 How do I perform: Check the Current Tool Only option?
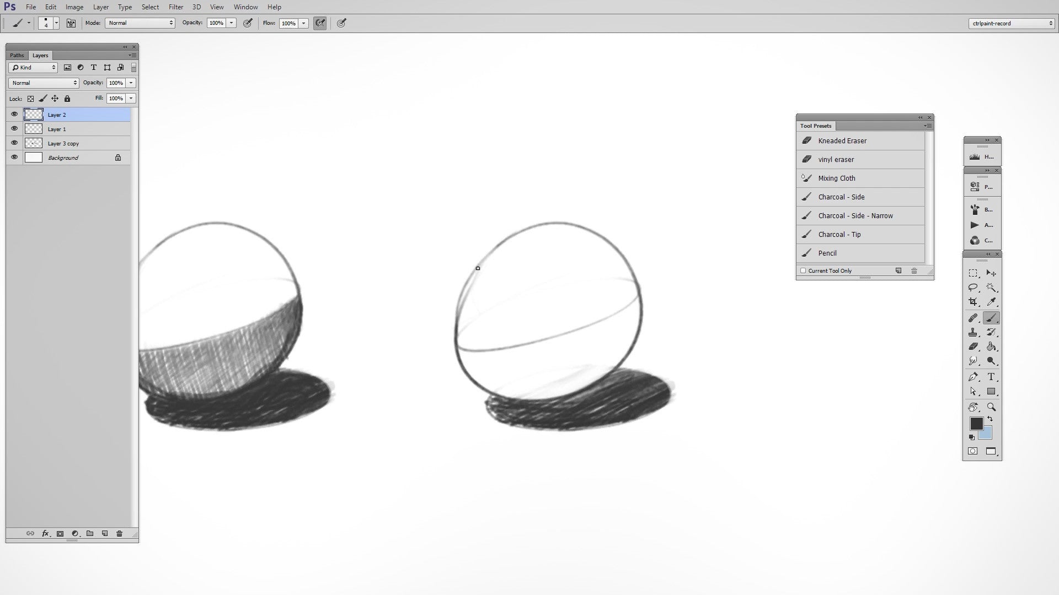pos(803,271)
